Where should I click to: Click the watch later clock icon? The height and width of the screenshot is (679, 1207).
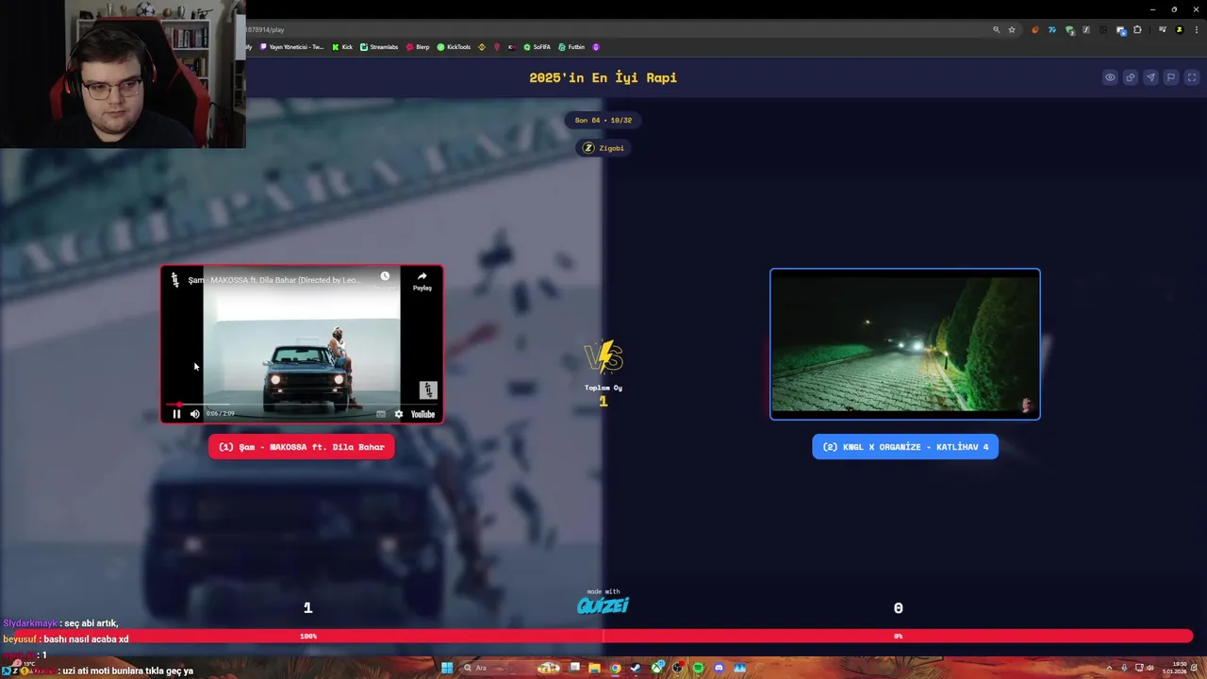point(385,276)
